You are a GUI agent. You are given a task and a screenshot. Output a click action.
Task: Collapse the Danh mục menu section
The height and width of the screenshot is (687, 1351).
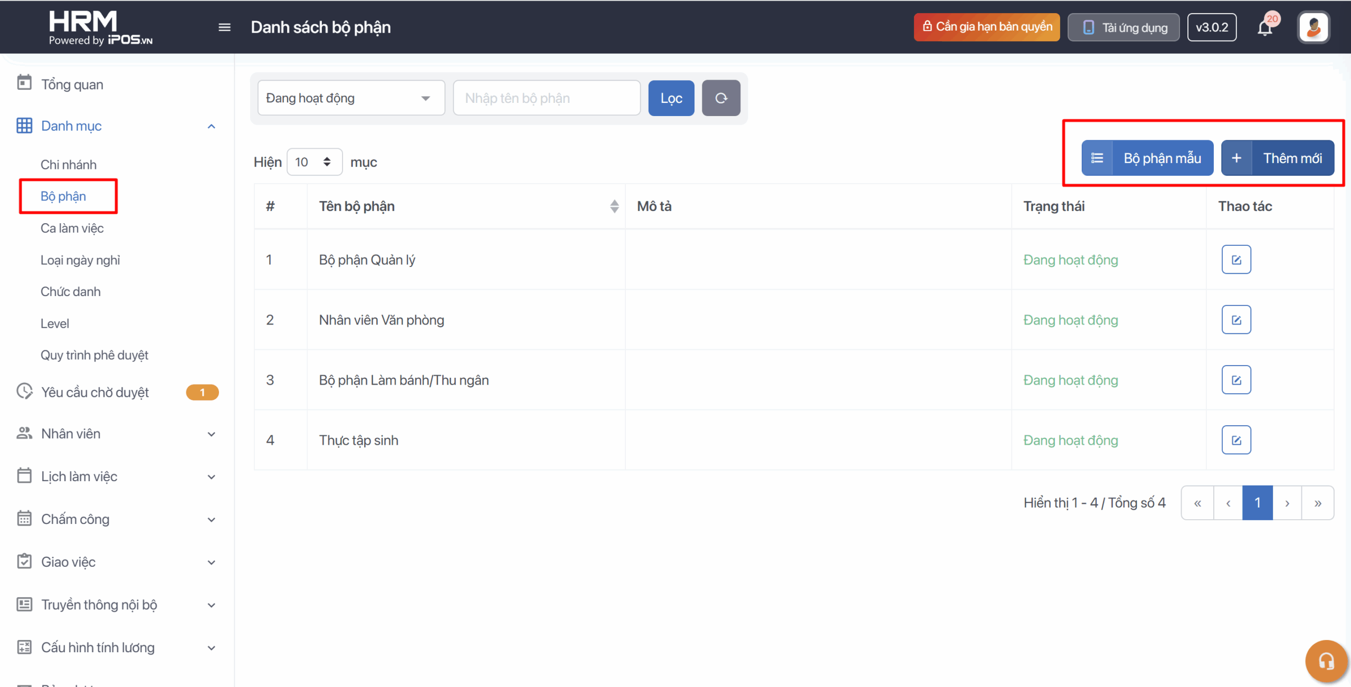click(211, 126)
